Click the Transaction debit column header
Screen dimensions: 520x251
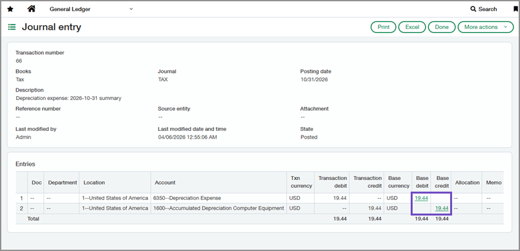[332, 182]
